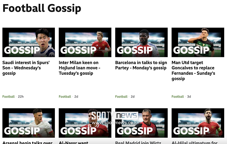Screen dimensions: 227x144
Task: Click Football tag beside 3d timestamp
Action: coord(178,96)
